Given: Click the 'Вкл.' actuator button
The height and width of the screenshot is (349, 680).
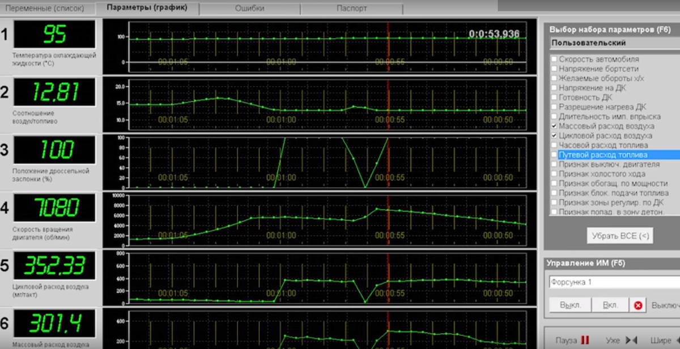Looking at the screenshot, I should tap(610, 305).
